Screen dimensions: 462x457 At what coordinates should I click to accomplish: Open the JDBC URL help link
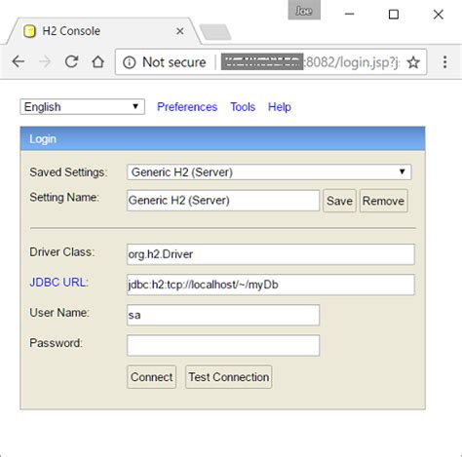point(58,283)
